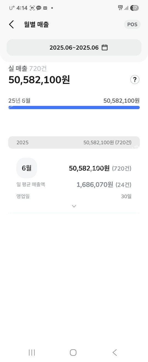Select the 6월 month badge
Image resolution: width=148 pixels, height=362 pixels.
tap(27, 168)
